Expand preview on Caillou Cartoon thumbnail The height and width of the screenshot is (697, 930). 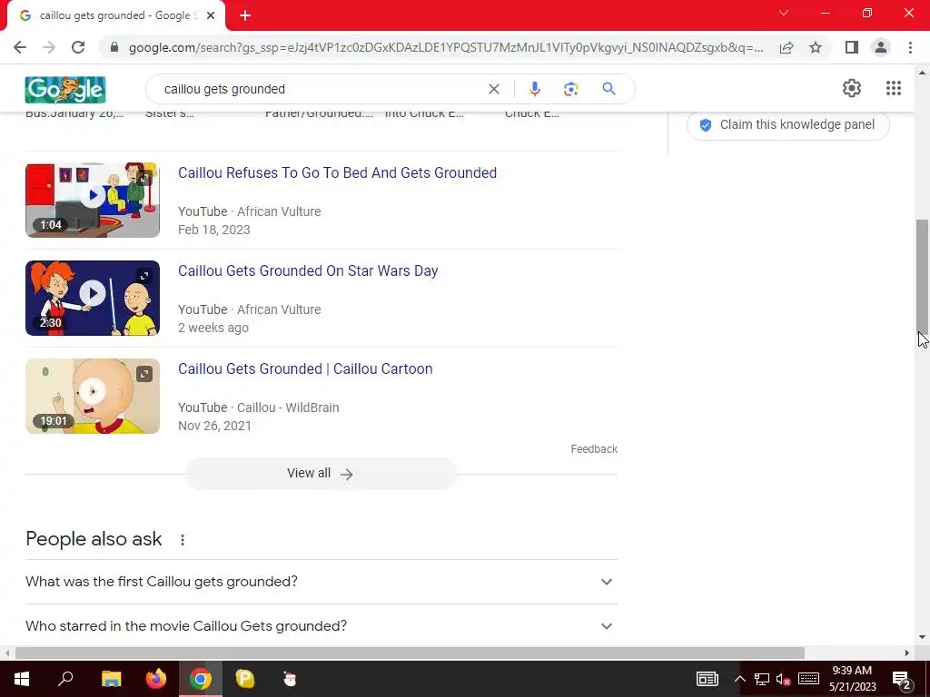coord(144,374)
